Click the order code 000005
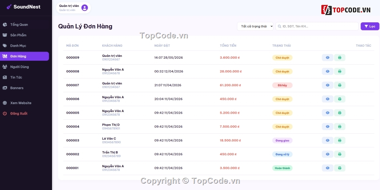This screenshot has height=190, width=380. pyautogui.click(x=73, y=113)
